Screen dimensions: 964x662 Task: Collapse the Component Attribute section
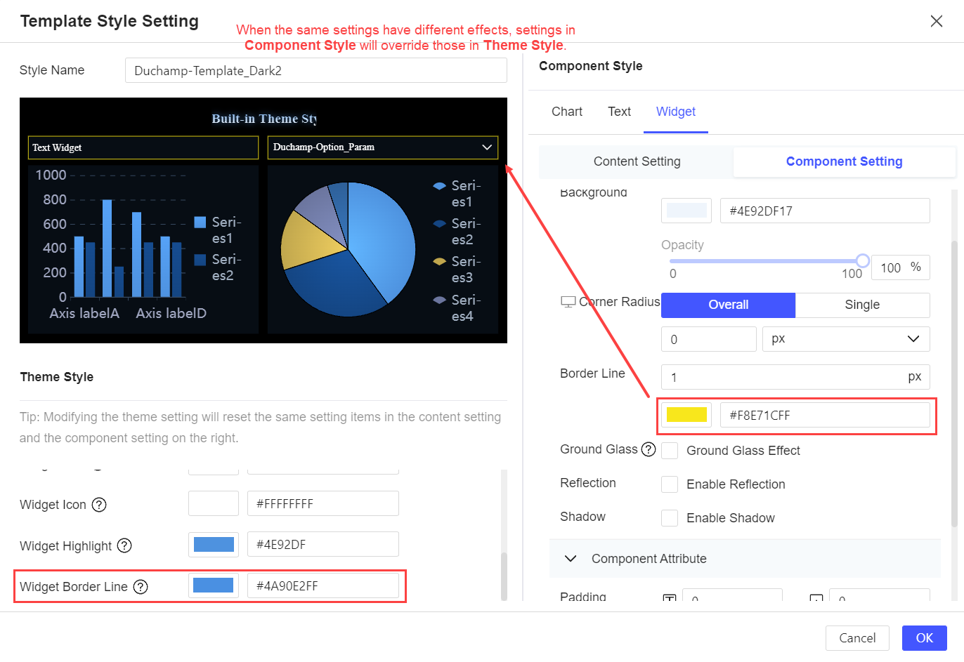coord(571,559)
